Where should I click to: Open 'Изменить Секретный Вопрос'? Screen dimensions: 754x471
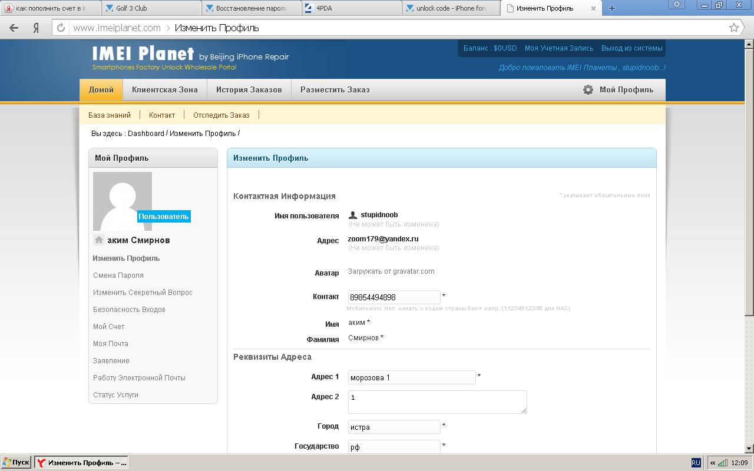click(143, 292)
